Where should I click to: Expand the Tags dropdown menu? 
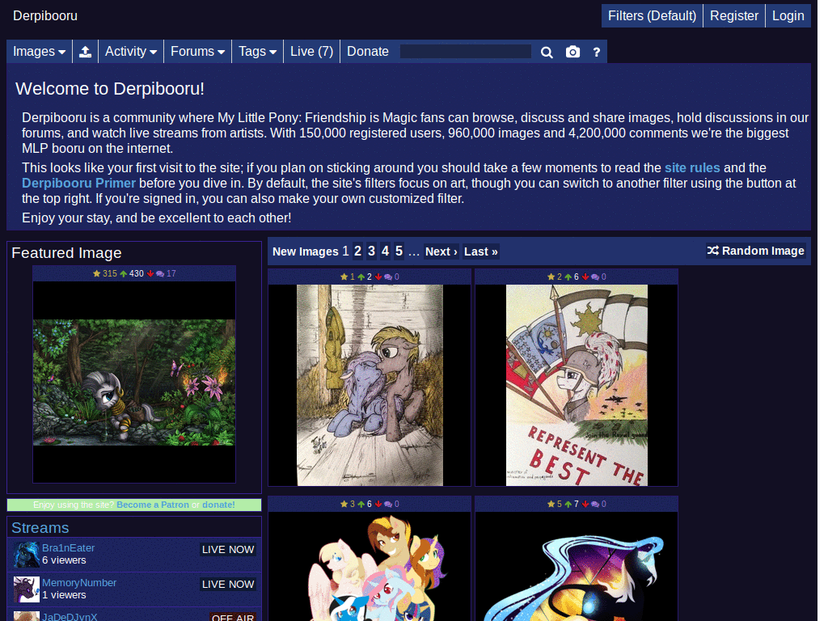257,52
